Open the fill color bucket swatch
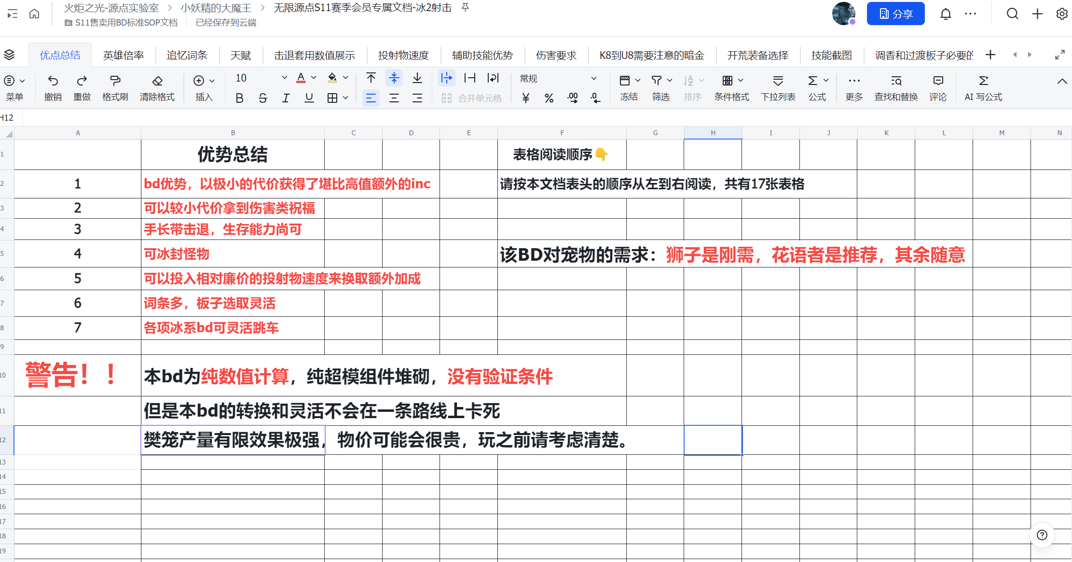 pyautogui.click(x=332, y=78)
